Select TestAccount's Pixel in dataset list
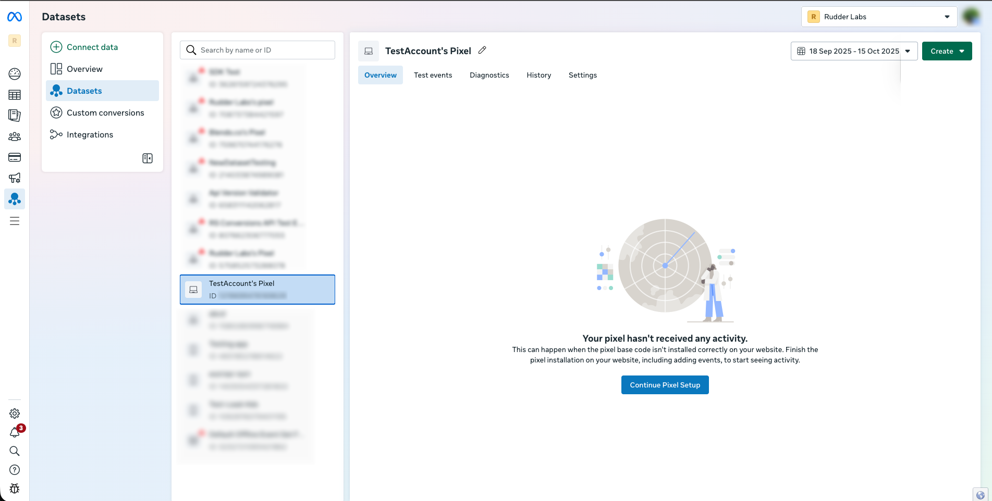The image size is (992, 501). [257, 290]
